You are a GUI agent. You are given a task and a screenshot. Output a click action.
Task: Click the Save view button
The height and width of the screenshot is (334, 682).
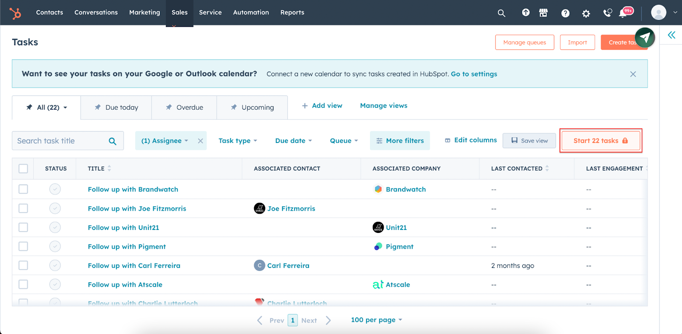point(529,141)
